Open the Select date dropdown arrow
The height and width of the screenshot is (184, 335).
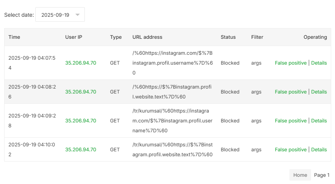coord(78,15)
